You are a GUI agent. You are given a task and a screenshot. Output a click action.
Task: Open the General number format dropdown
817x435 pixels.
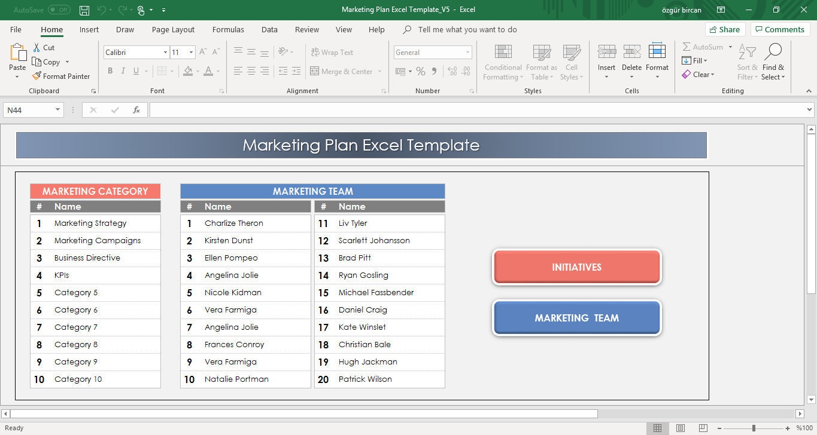click(x=468, y=52)
